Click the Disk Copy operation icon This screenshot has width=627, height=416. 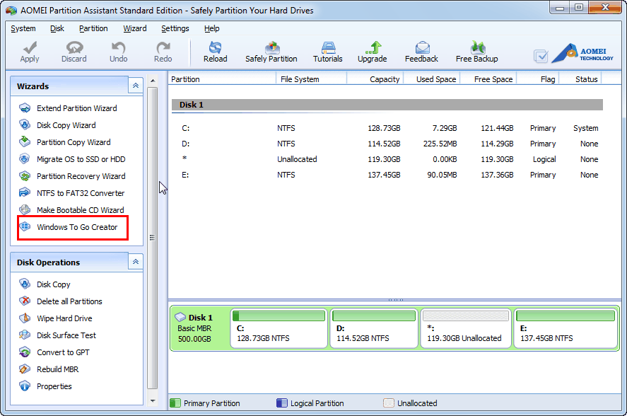(x=25, y=284)
